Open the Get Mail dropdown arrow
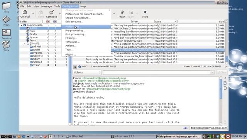The image size is (247, 139). tap(33, 14)
